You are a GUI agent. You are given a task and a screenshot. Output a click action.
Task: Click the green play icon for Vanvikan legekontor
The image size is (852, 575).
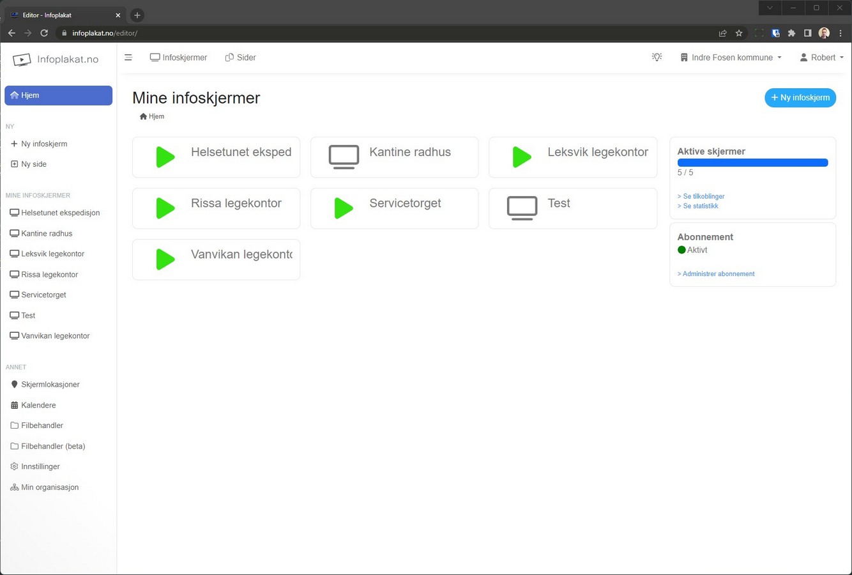click(x=165, y=259)
